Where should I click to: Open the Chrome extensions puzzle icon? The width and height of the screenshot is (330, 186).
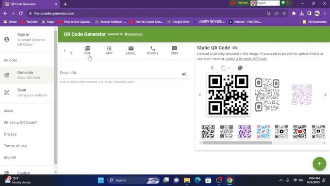coord(293,13)
